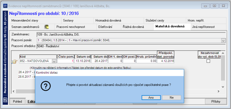Click the vertical scrollbar down arrow

point(223,87)
